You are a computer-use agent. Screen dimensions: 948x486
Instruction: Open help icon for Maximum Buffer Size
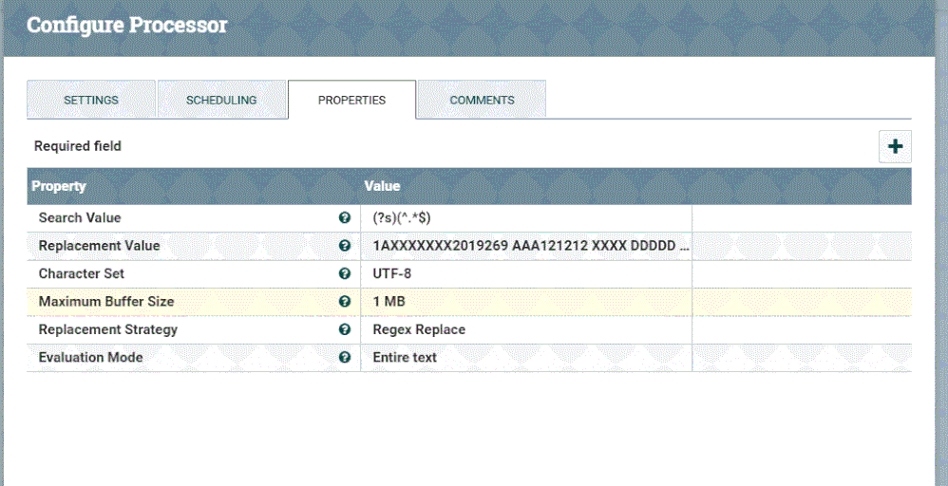345,301
